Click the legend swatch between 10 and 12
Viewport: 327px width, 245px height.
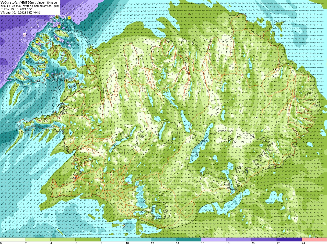pos(138,240)
